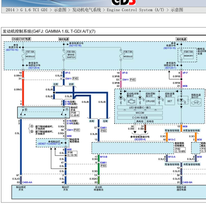Image resolution: width=206 pixels, height=207 pixels.
Task: Click the 制动信号电控模块 label
Action: coord(74,141)
